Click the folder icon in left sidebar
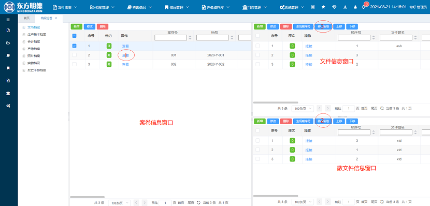This screenshot has height=206, width=430. tap(8, 43)
